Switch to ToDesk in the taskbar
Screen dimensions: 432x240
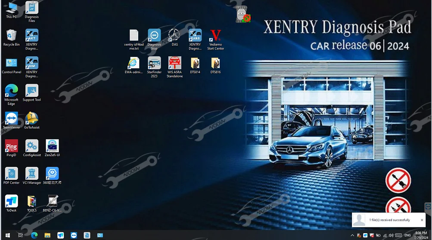[61, 235]
